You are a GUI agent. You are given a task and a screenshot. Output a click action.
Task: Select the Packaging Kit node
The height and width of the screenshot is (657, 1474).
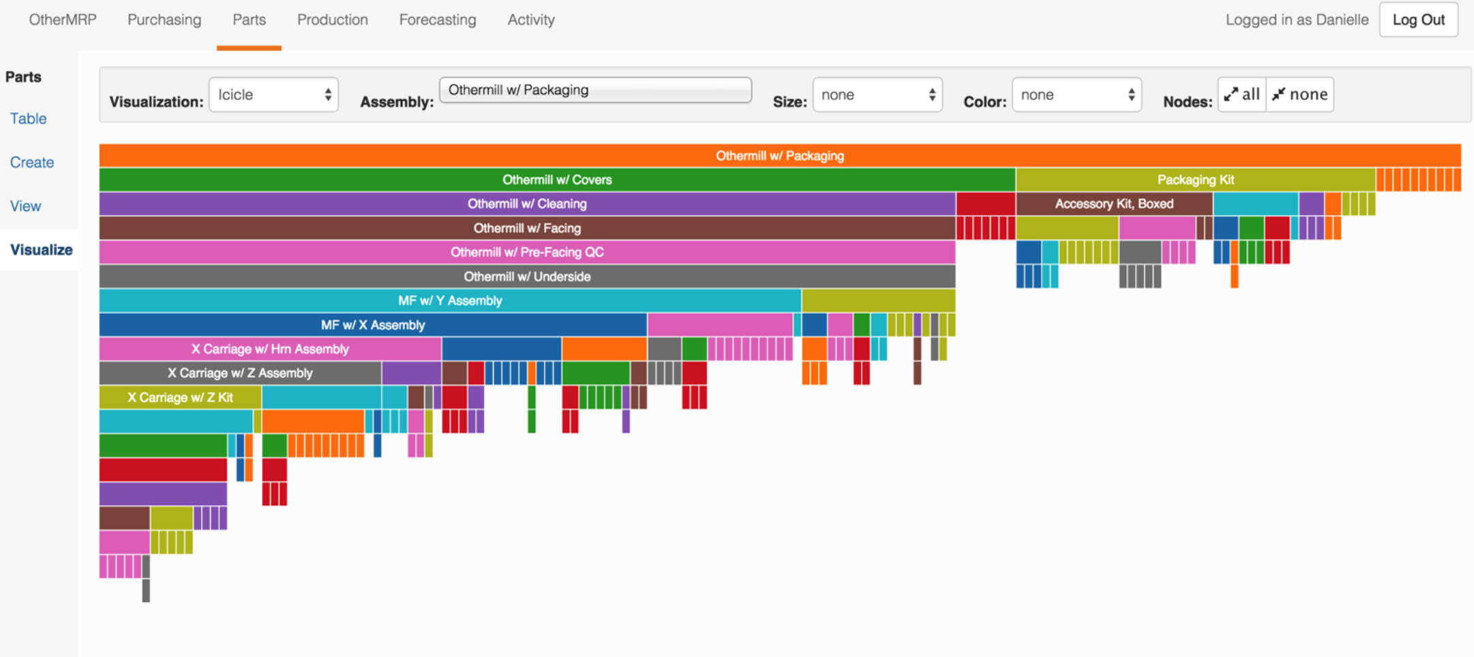coord(1195,180)
